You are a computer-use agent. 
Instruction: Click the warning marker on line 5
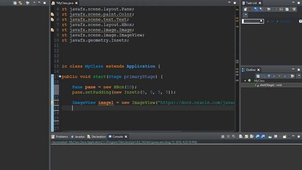52,14
